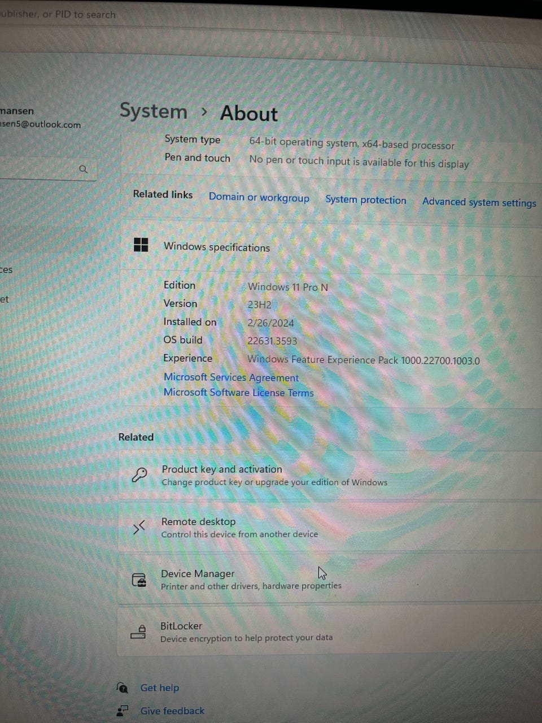Open the Get help link
Screen dimensions: 542x723
pos(160,687)
